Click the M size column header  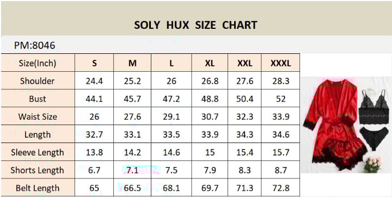point(132,63)
